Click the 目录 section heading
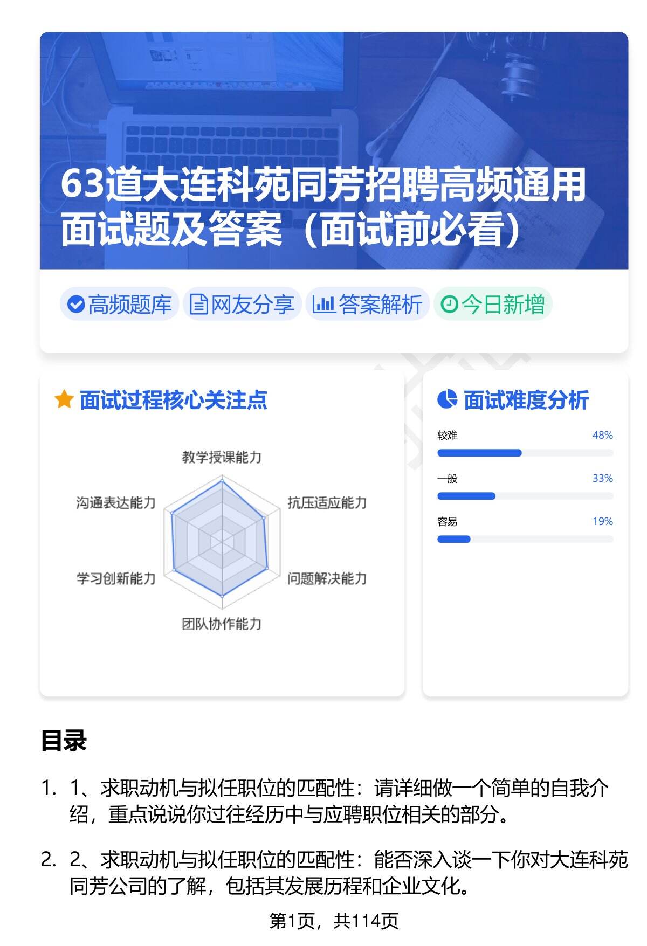 click(x=64, y=741)
